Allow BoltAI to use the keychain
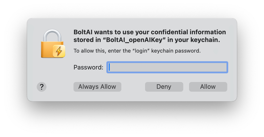Screen dimensions: 264x137 208,87
